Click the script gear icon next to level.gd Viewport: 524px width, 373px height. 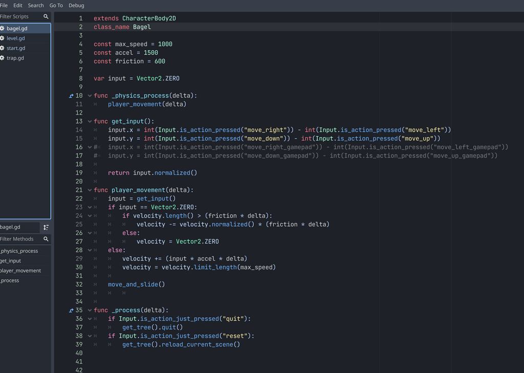[3, 38]
